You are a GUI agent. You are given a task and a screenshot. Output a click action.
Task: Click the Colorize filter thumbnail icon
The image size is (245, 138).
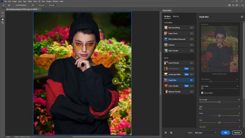coord(166,45)
